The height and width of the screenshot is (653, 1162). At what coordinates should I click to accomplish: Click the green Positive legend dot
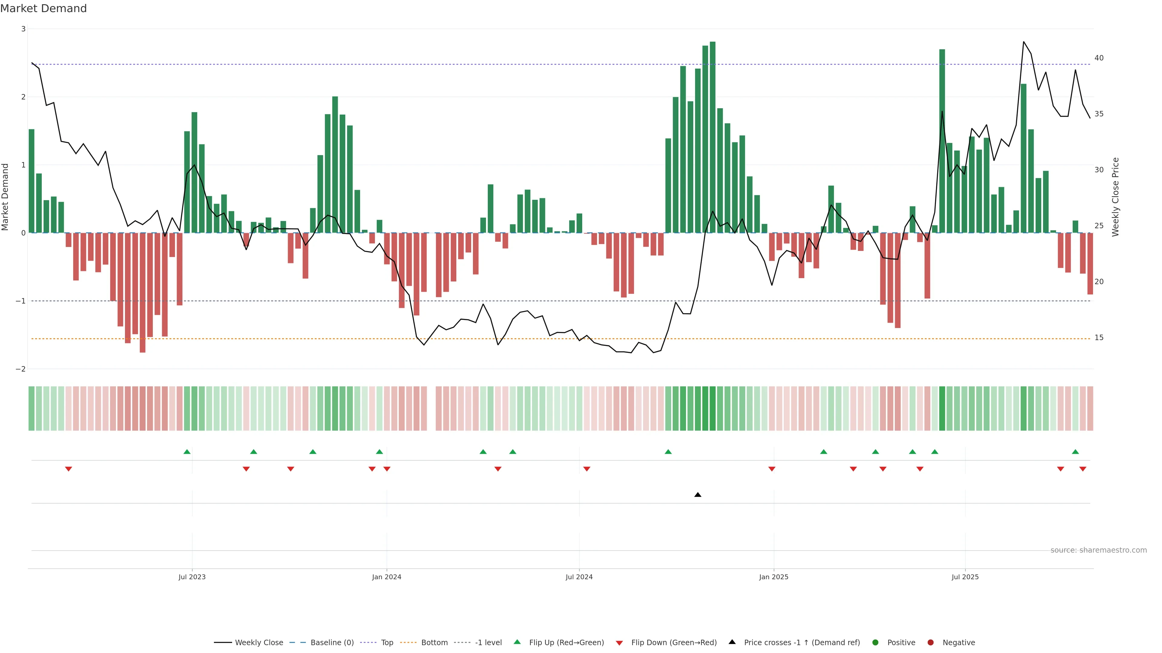875,642
